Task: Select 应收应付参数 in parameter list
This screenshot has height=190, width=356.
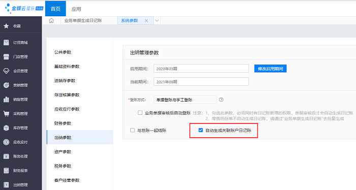Action: pos(67,109)
